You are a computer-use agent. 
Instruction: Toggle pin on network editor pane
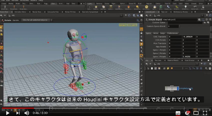tap(201, 64)
